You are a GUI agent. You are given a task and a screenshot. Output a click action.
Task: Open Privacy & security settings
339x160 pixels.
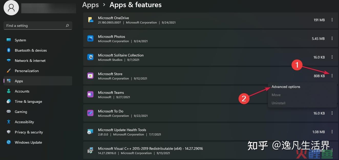pyautogui.click(x=38, y=132)
